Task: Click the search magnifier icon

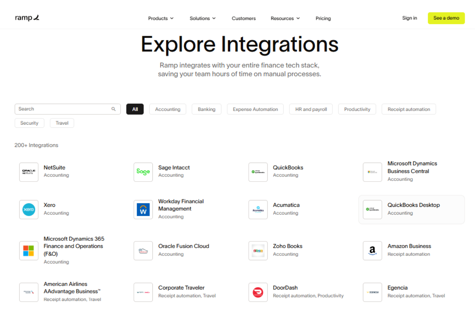Action: (113, 109)
